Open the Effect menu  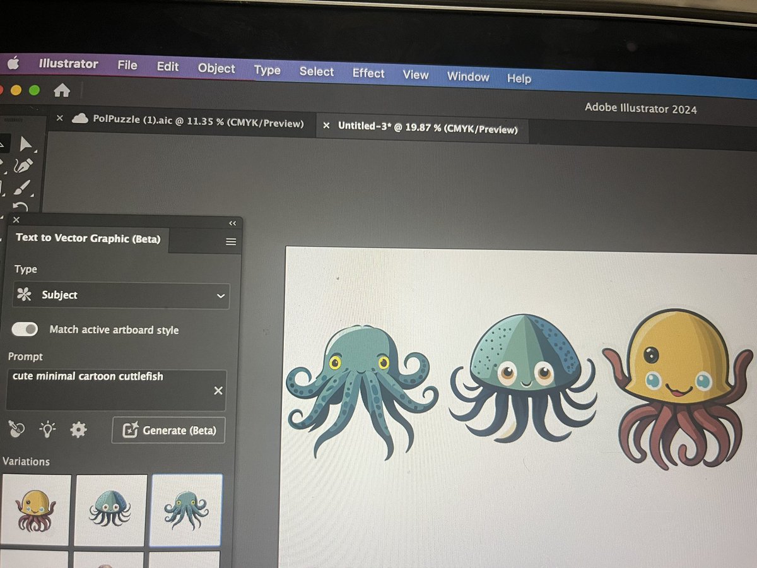(x=368, y=73)
